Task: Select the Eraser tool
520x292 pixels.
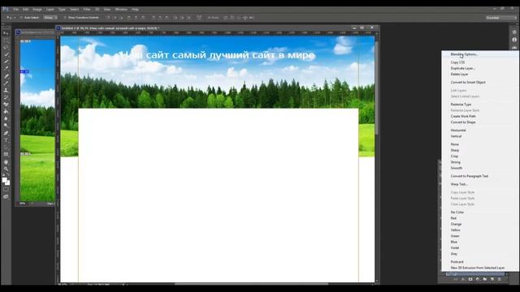Action: [x=6, y=105]
